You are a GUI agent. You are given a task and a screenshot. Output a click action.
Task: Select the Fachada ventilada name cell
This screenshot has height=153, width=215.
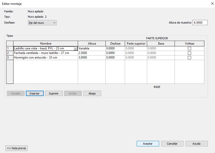click(x=45, y=53)
